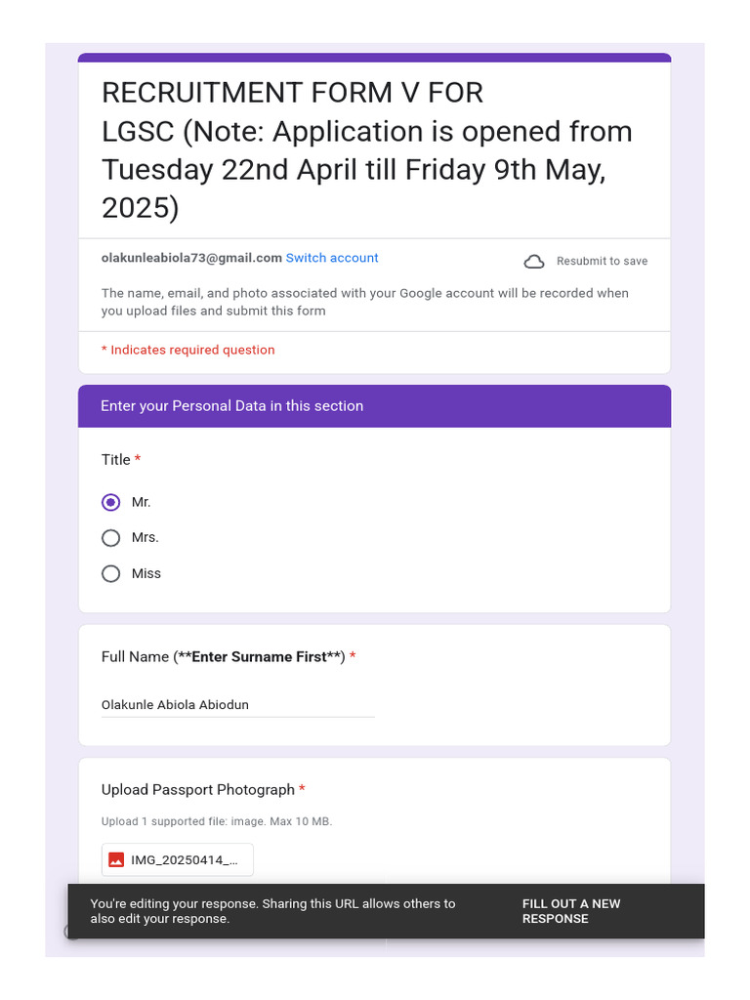The height and width of the screenshot is (1000, 750).
Task: Select the Mr. radio button
Action: (x=111, y=502)
